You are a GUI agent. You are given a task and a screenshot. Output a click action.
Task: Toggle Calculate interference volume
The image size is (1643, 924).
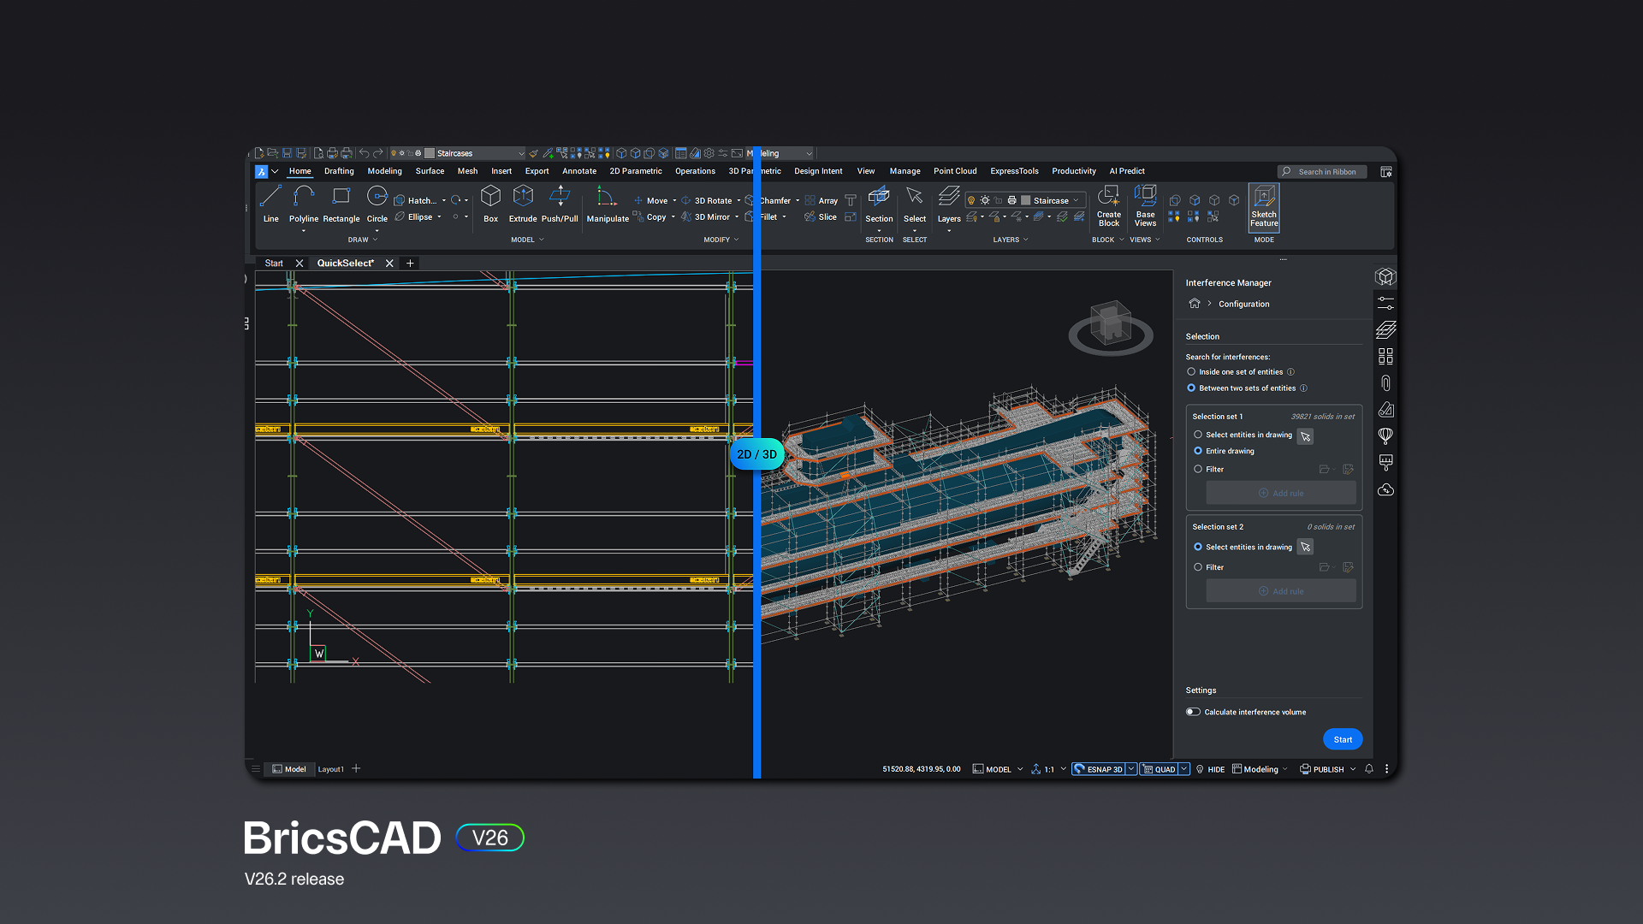pos(1192,711)
